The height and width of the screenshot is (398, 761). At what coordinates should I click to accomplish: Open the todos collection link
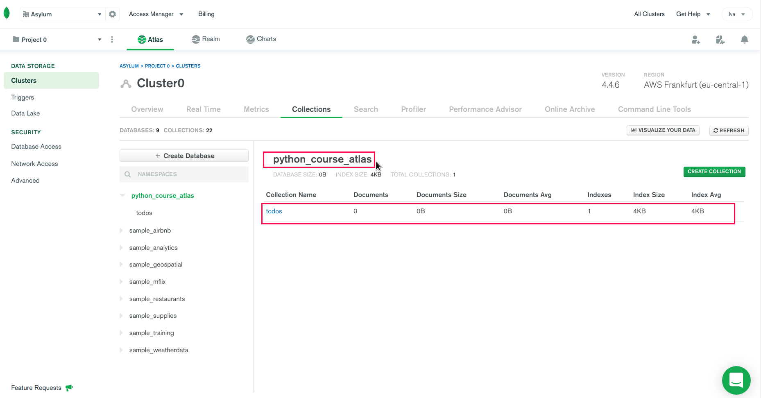tap(274, 211)
